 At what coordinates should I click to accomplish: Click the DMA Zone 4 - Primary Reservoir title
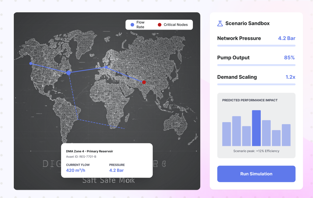(90, 151)
